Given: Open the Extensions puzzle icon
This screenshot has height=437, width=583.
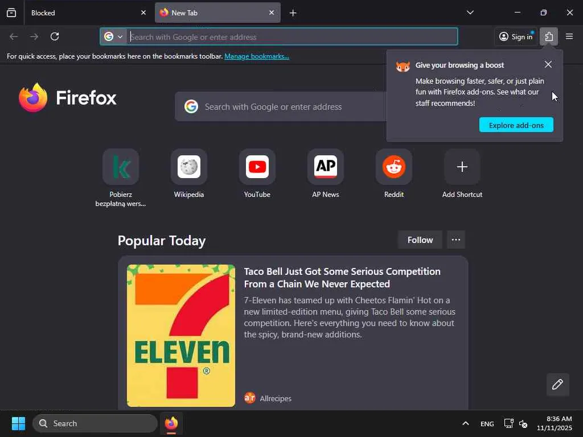Looking at the screenshot, I should click(x=549, y=36).
